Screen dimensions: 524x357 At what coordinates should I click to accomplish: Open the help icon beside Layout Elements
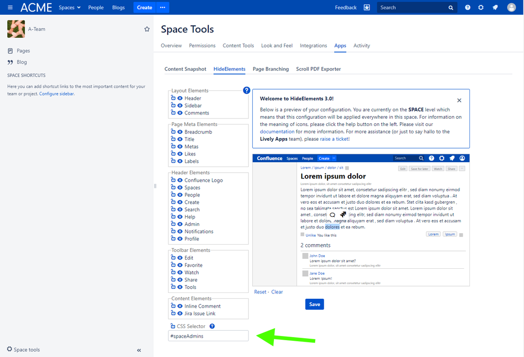pos(247,90)
